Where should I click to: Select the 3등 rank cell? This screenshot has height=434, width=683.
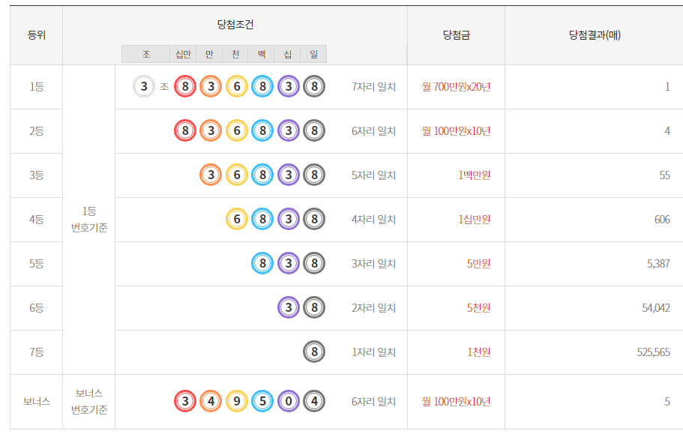coord(37,175)
